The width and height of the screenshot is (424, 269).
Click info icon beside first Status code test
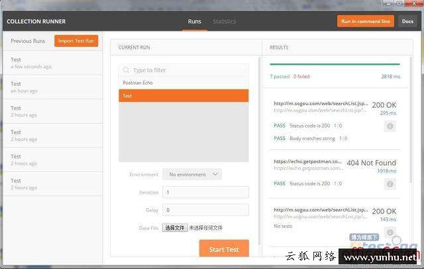click(390, 126)
